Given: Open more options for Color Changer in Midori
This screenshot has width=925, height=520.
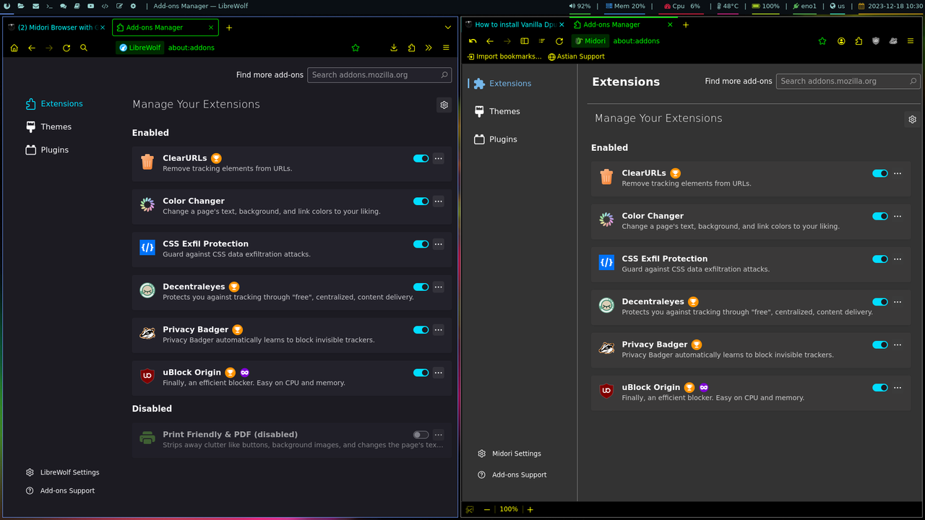Looking at the screenshot, I should point(898,216).
